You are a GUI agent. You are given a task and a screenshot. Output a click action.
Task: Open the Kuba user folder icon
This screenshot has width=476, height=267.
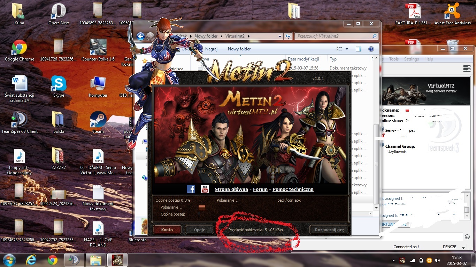(x=19, y=15)
